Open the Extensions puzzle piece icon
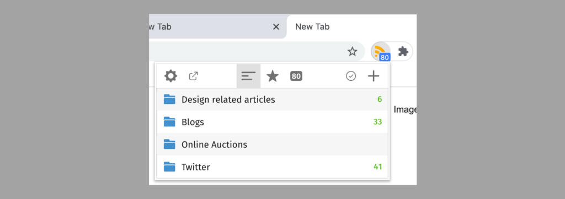The height and width of the screenshot is (199, 565). click(x=403, y=52)
